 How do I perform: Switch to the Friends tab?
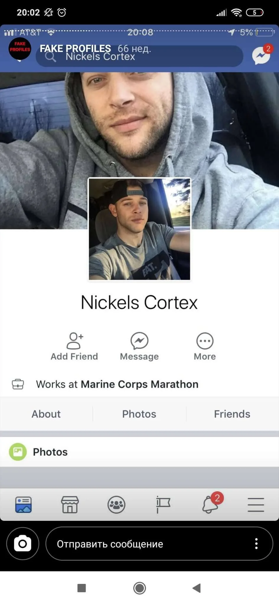point(232,414)
